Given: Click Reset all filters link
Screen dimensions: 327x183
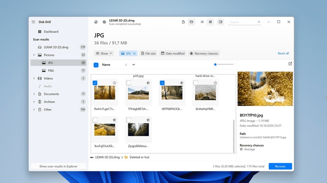Looking at the screenshot, I should coord(283,53).
